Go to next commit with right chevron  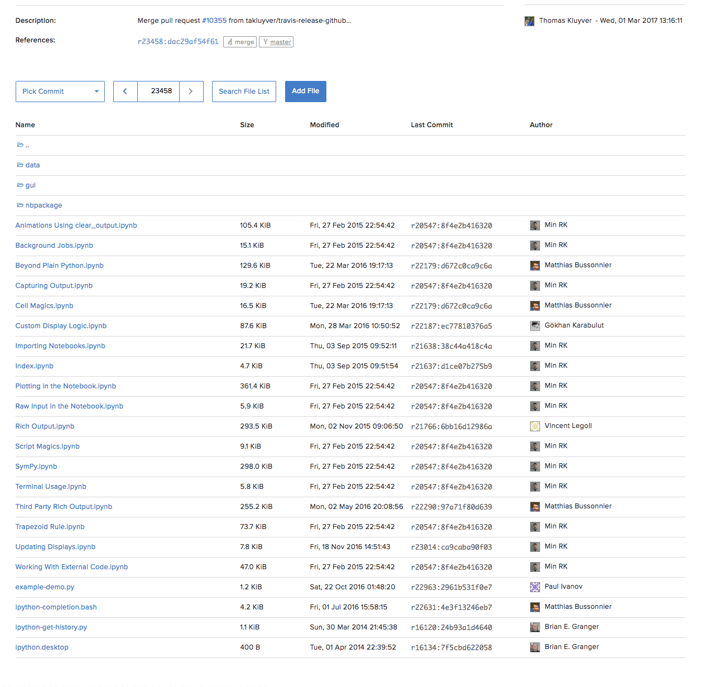(x=191, y=92)
